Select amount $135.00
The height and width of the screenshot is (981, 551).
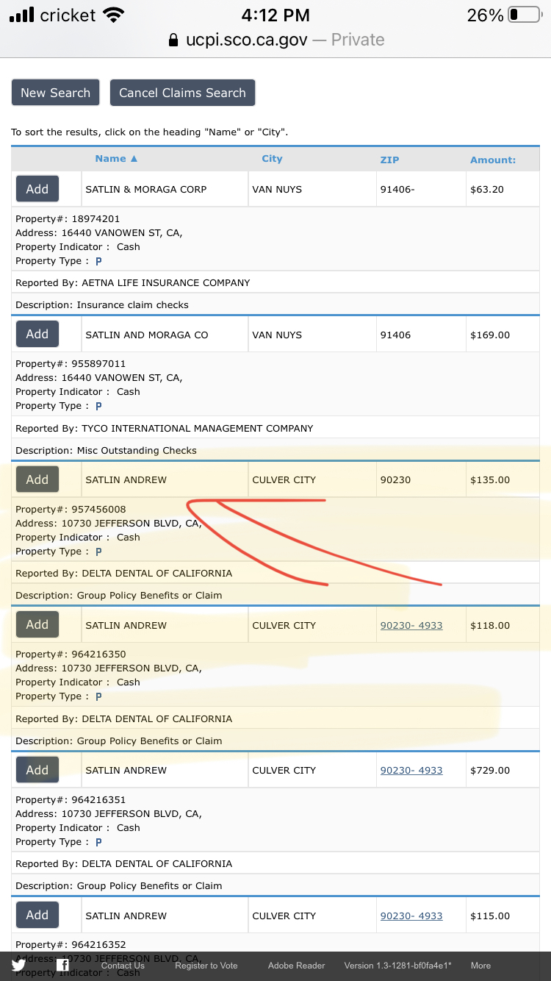[490, 479]
